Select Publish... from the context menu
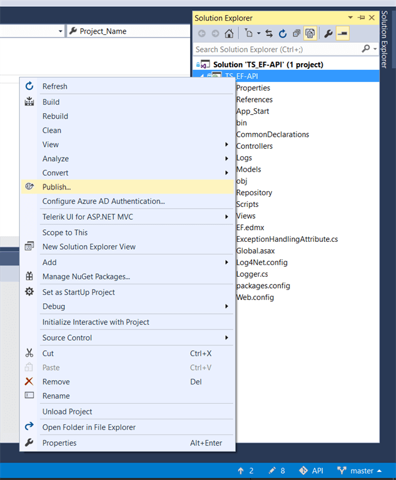396x480 pixels. point(56,186)
